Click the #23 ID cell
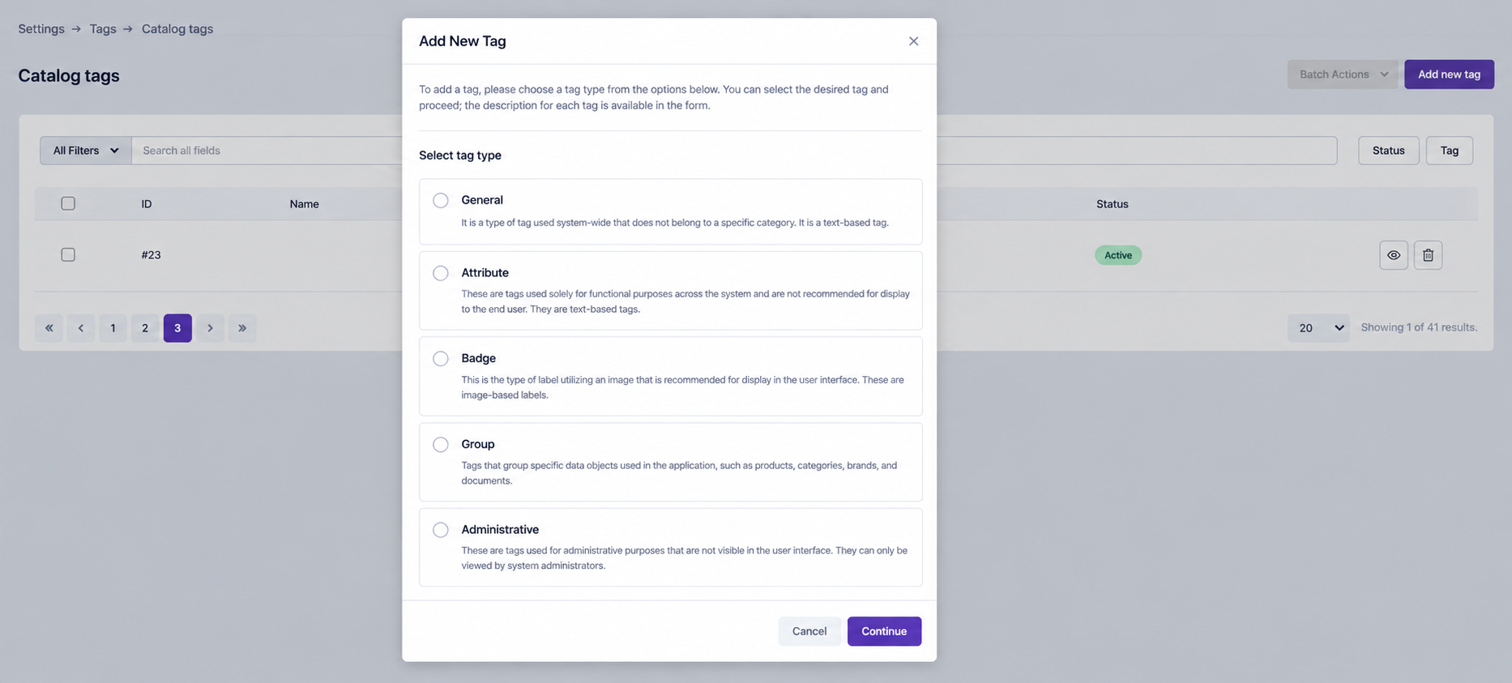 [151, 255]
